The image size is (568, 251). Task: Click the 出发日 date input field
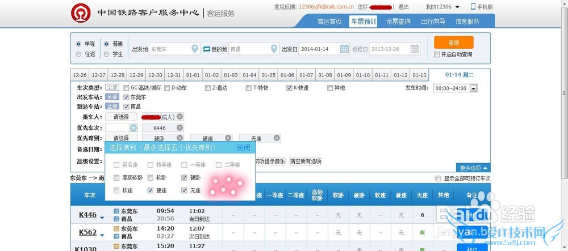pyautogui.click(x=324, y=49)
